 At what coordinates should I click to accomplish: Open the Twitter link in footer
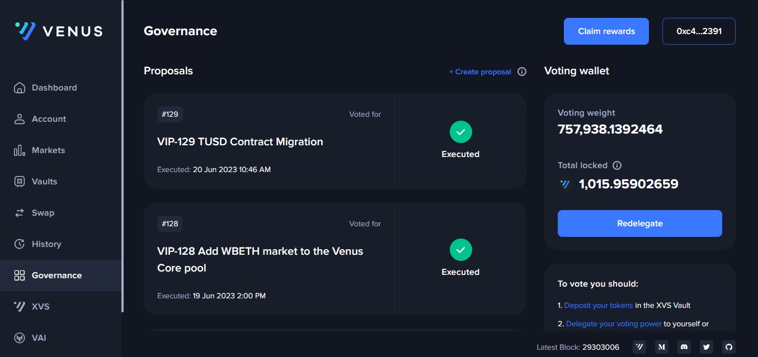[x=707, y=347]
